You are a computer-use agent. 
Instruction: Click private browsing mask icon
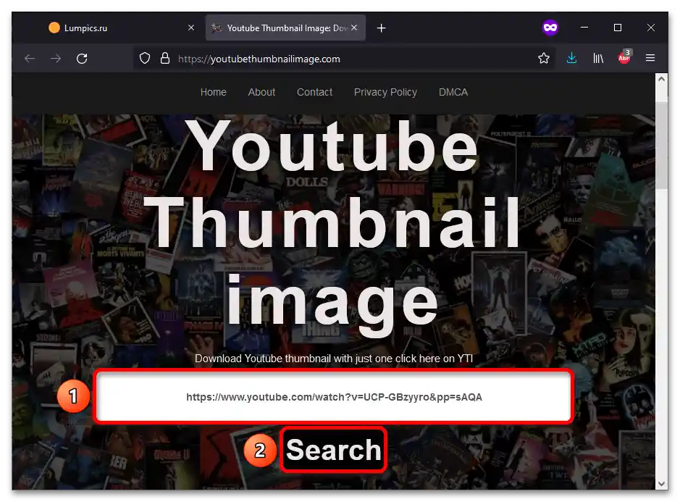[x=550, y=28]
